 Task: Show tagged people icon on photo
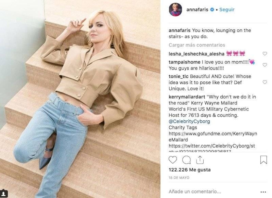tap(4, 194)
